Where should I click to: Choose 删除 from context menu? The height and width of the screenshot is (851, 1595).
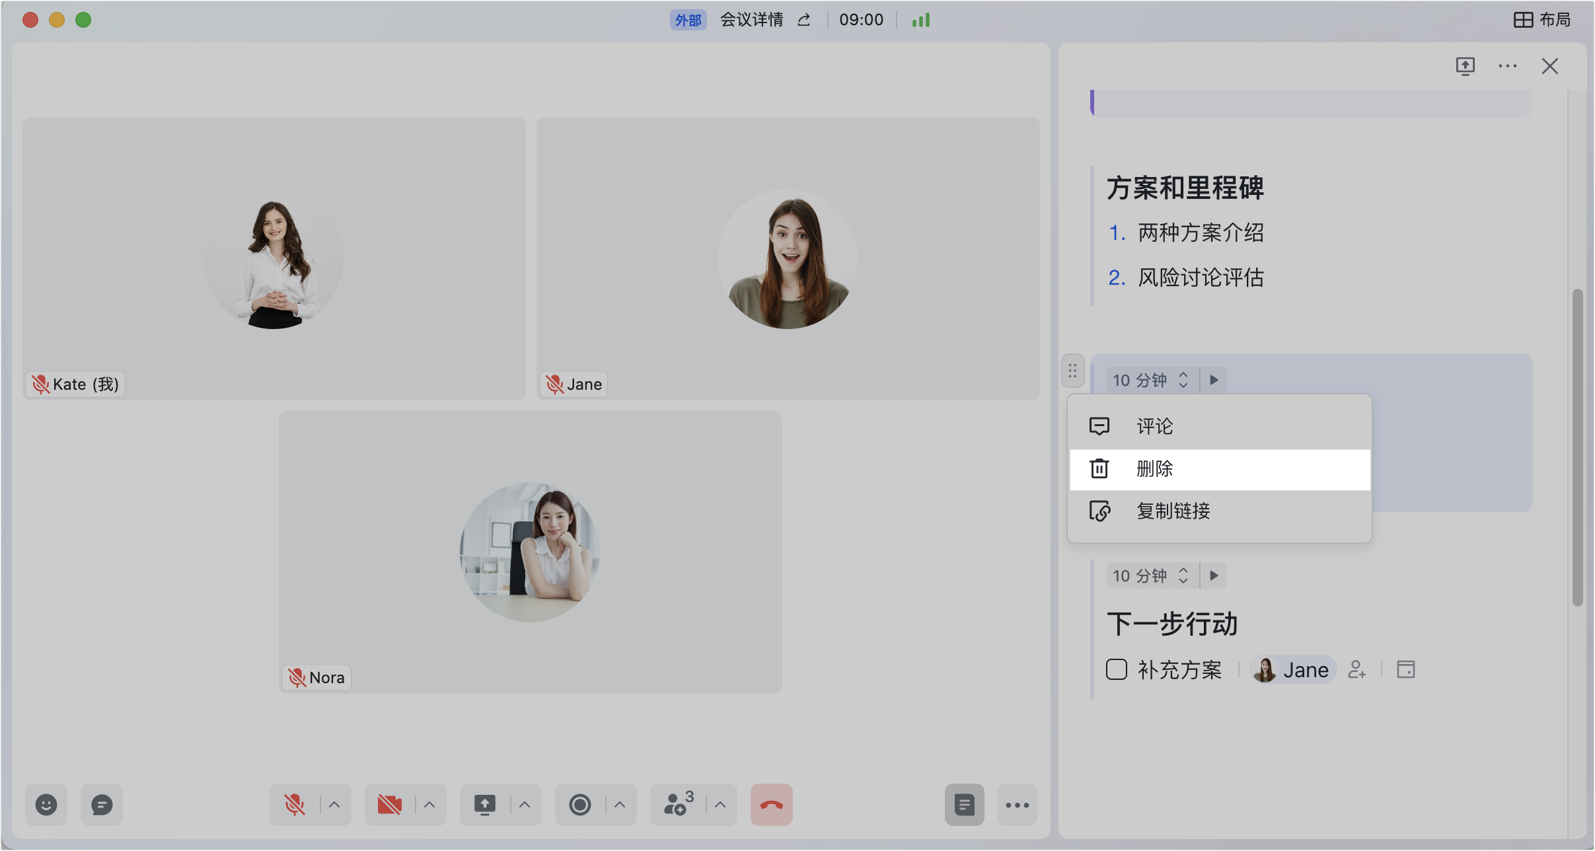pos(1220,469)
